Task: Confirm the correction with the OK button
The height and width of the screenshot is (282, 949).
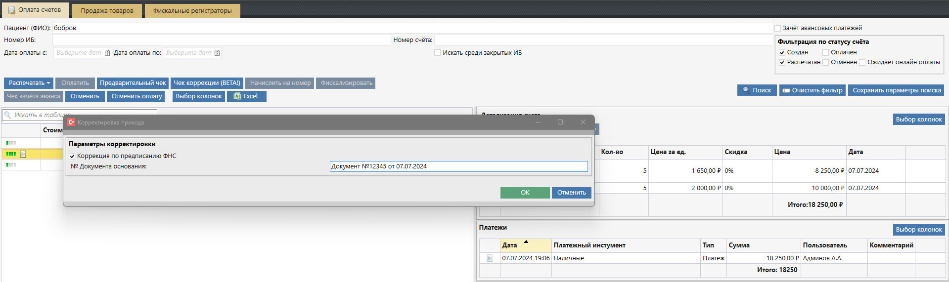Action: pyautogui.click(x=525, y=193)
